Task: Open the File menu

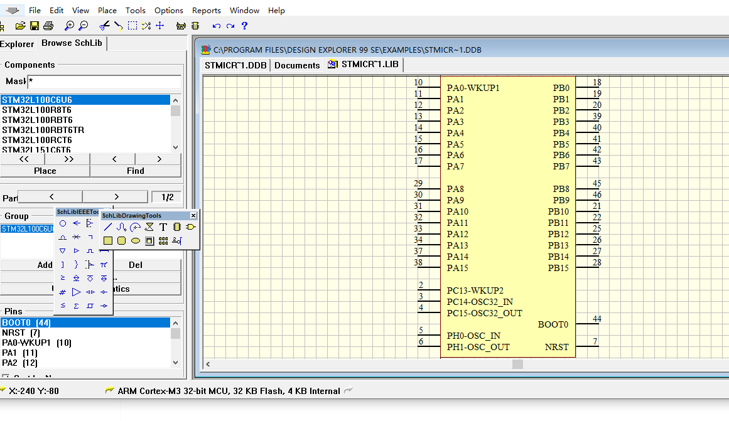Action: pos(35,10)
